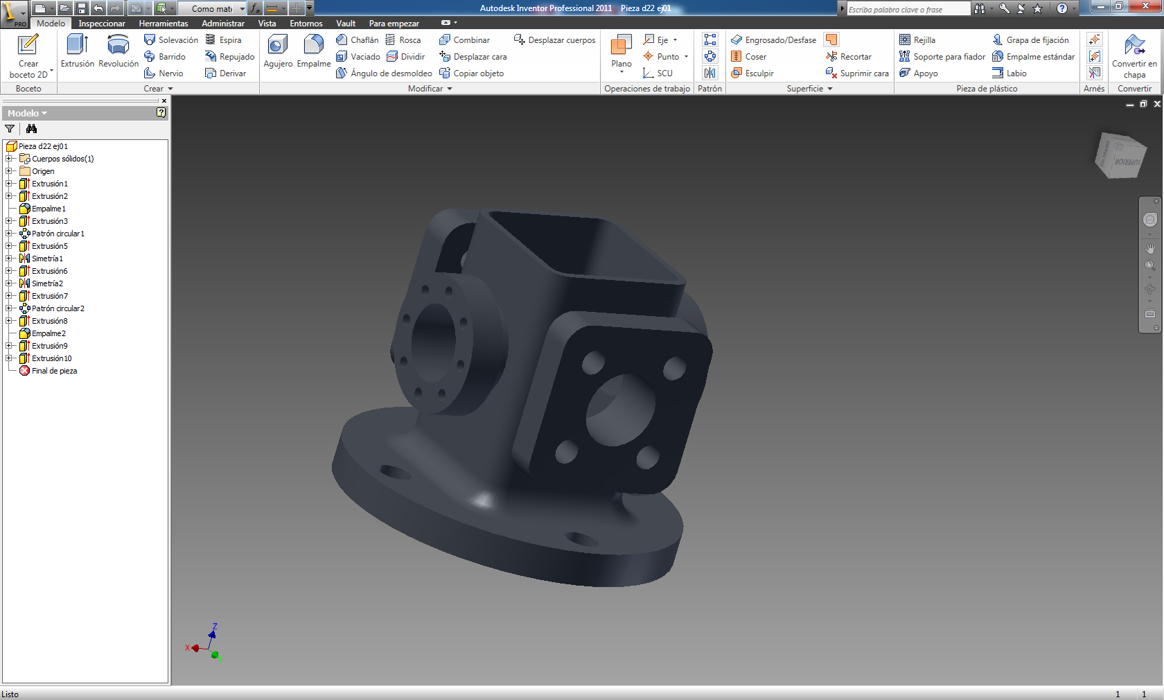This screenshot has height=700, width=1164.
Task: Click the Copiar objeto tool
Action: pos(471,73)
